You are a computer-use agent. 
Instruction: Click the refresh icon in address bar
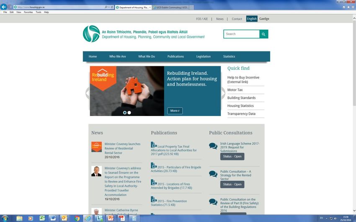[112, 7]
